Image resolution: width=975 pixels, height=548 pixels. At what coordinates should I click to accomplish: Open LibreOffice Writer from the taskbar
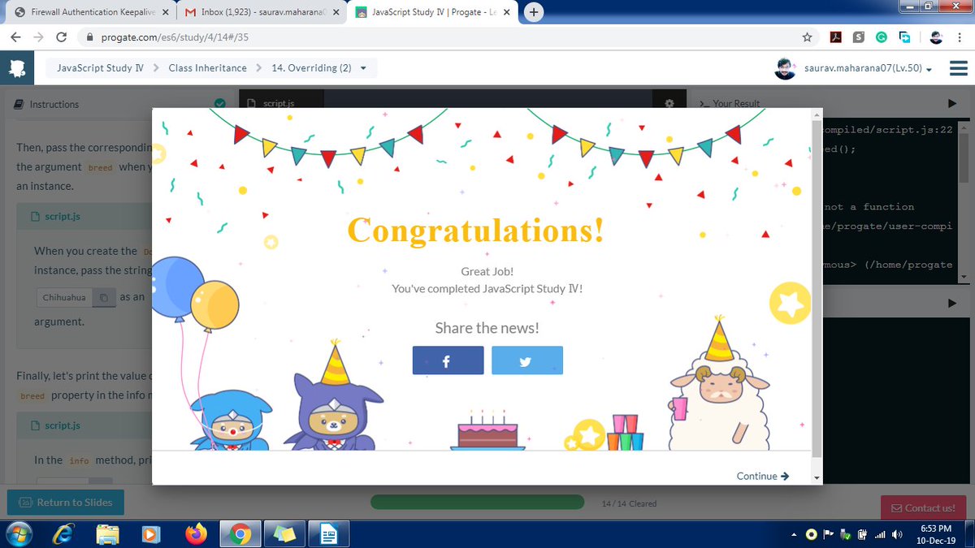click(329, 534)
